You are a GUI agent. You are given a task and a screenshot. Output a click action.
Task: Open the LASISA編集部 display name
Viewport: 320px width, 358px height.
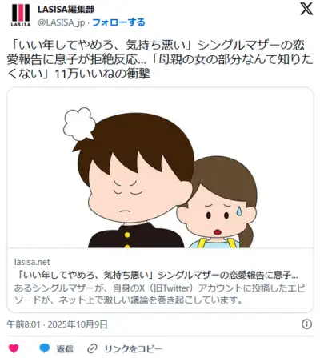(66, 10)
